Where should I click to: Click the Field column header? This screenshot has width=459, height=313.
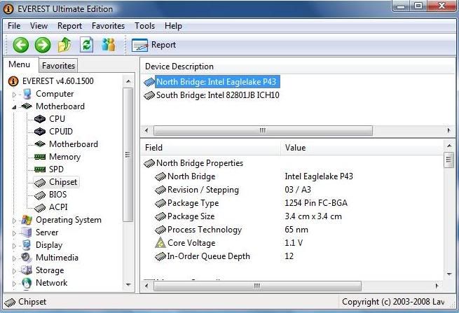210,148
